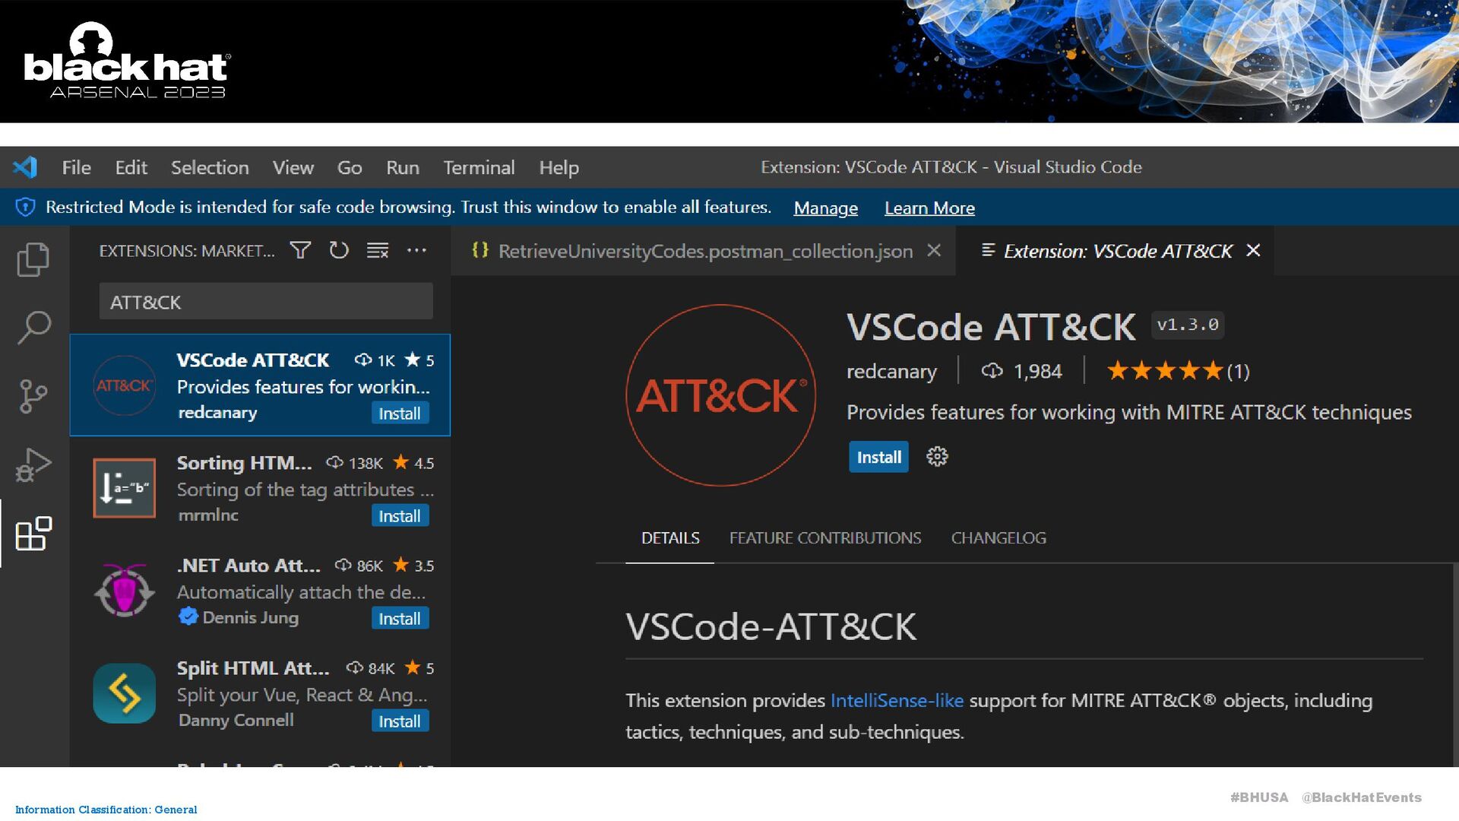Screen dimensions: 1459x821
Task: Click the .NET Auto Attach bug icon
Action: coord(124,591)
